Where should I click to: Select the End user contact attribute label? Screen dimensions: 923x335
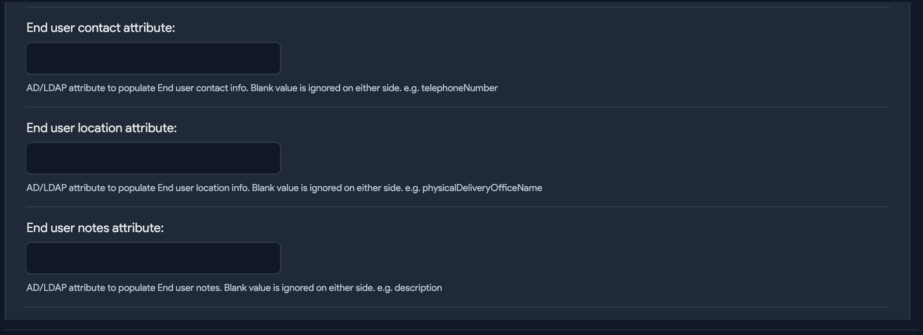coord(100,27)
